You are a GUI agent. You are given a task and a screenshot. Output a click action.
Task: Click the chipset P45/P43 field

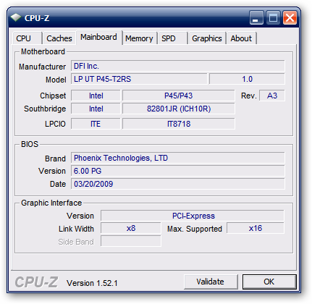pyautogui.click(x=179, y=96)
